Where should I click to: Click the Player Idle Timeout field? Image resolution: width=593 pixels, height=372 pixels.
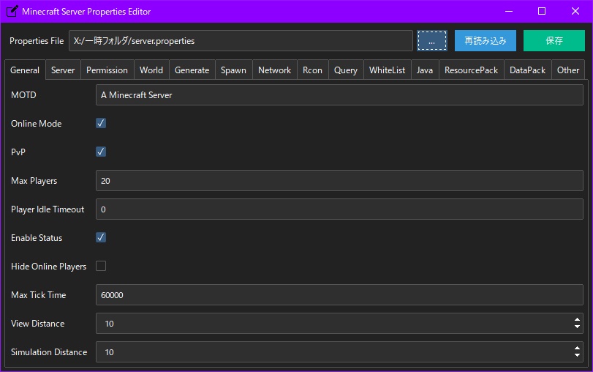pos(339,209)
